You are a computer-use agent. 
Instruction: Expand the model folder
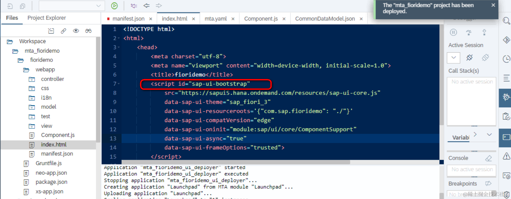tap(32, 107)
